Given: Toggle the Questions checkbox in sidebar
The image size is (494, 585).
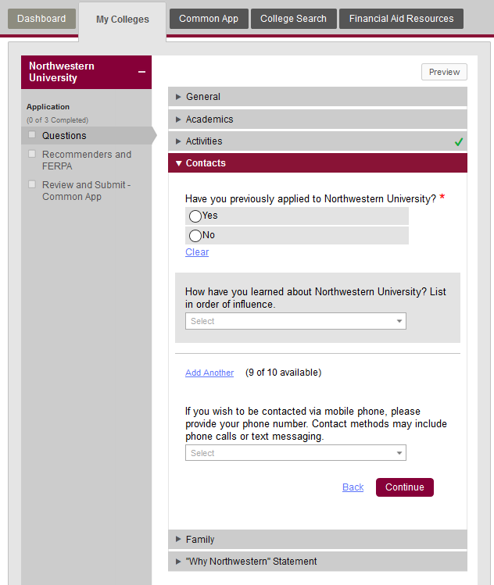Looking at the screenshot, I should point(32,135).
